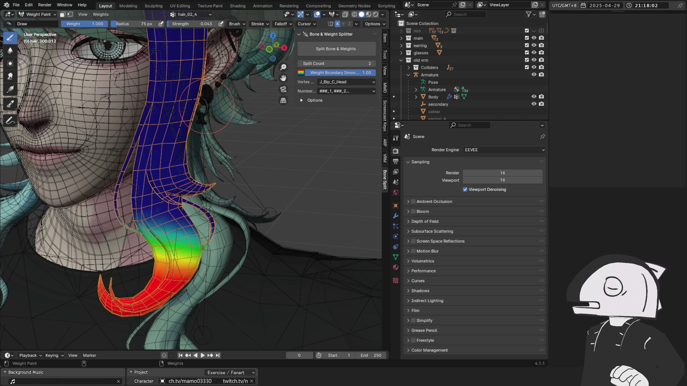Open the Modifiers wrench tab
The image size is (687, 386).
(x=395, y=216)
